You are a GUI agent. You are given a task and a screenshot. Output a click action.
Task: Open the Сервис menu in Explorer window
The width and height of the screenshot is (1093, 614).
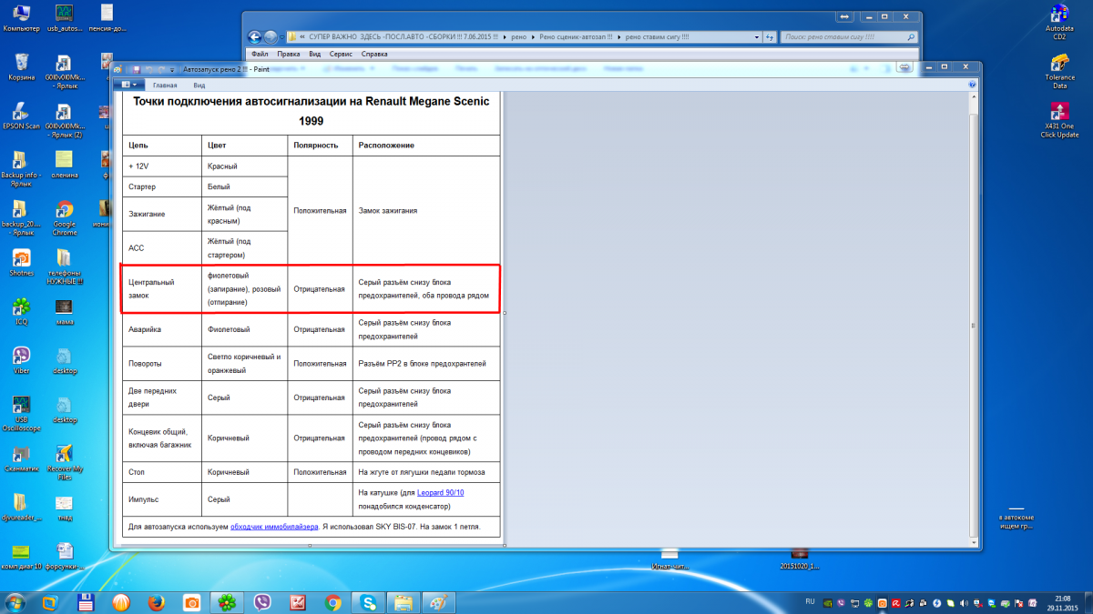[x=342, y=54]
